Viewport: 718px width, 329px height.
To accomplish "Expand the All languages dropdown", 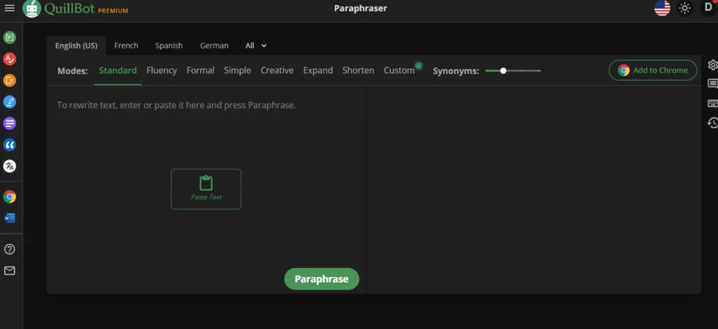I will pyautogui.click(x=256, y=46).
